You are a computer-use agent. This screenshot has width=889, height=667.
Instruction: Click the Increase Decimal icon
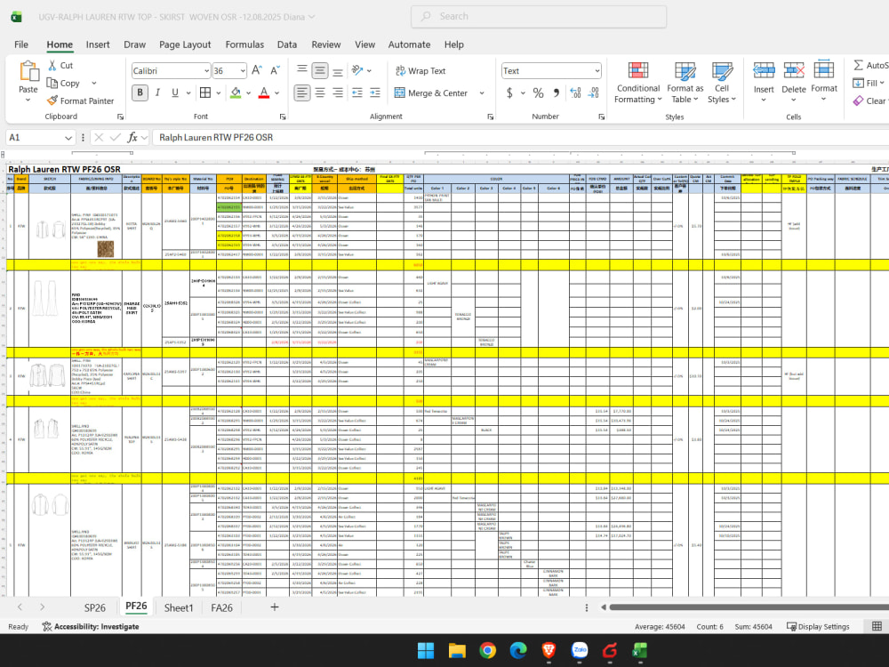pos(575,92)
